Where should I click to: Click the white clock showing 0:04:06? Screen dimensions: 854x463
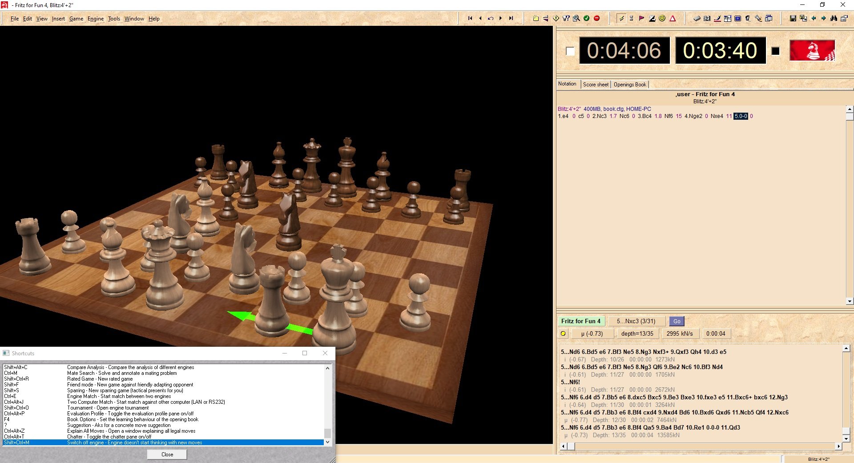pyautogui.click(x=624, y=50)
